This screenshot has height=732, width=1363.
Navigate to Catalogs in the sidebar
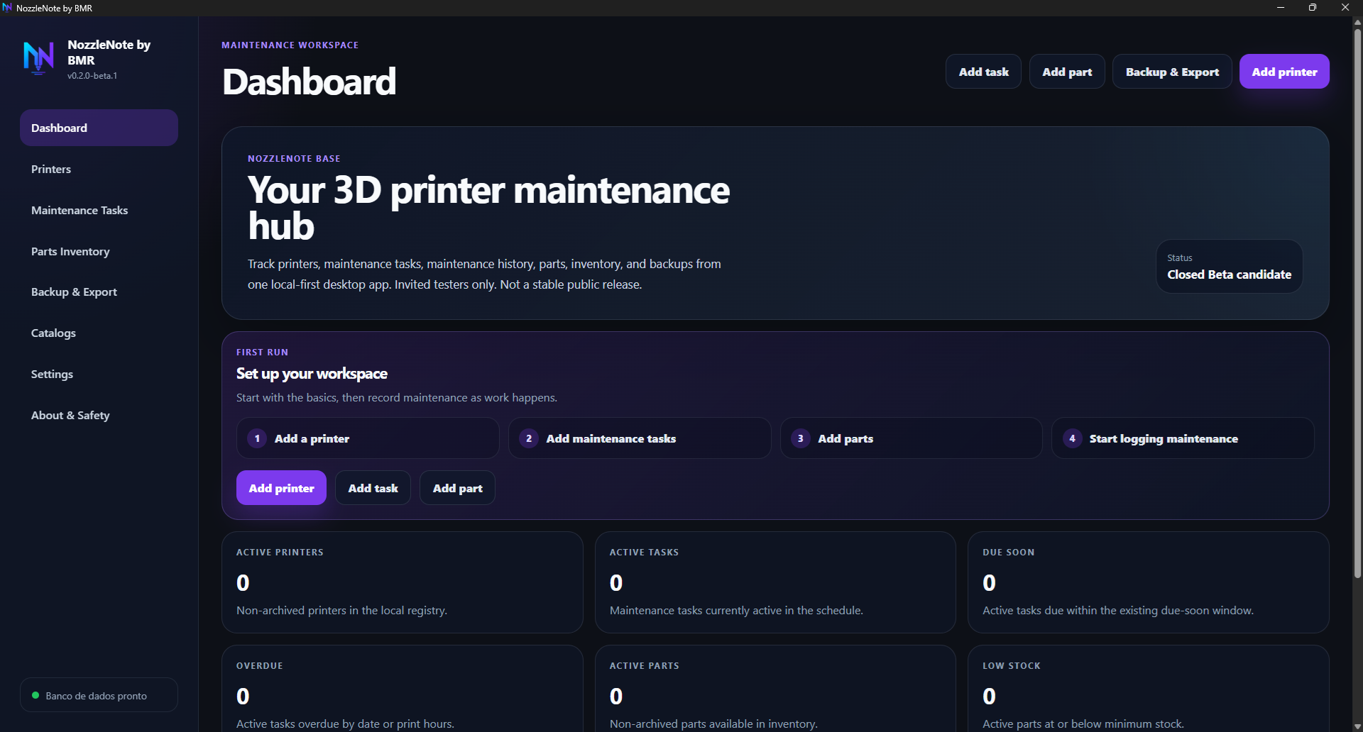[x=99, y=333]
